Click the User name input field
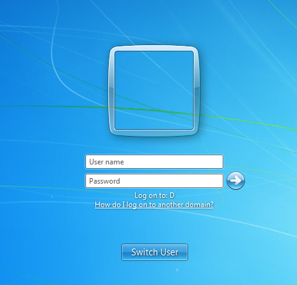The height and width of the screenshot is (285, 297). coord(154,162)
